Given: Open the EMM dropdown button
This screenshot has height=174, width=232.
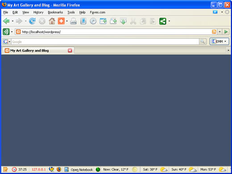Looking at the screenshot, I should (x=219, y=41).
